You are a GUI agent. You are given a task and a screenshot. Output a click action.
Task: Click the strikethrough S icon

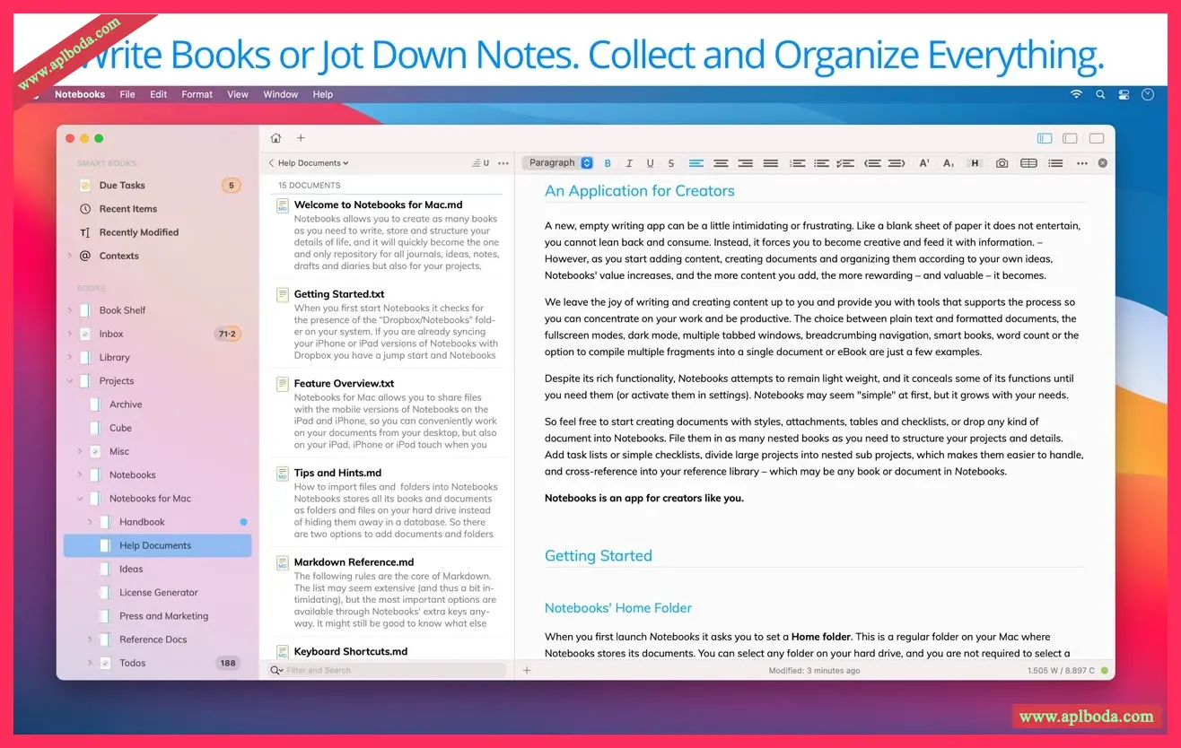(671, 163)
